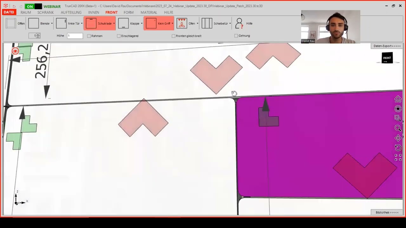Viewport: 406px width, 228px height.
Task: Select the zoom window icon
Action: coord(398,118)
